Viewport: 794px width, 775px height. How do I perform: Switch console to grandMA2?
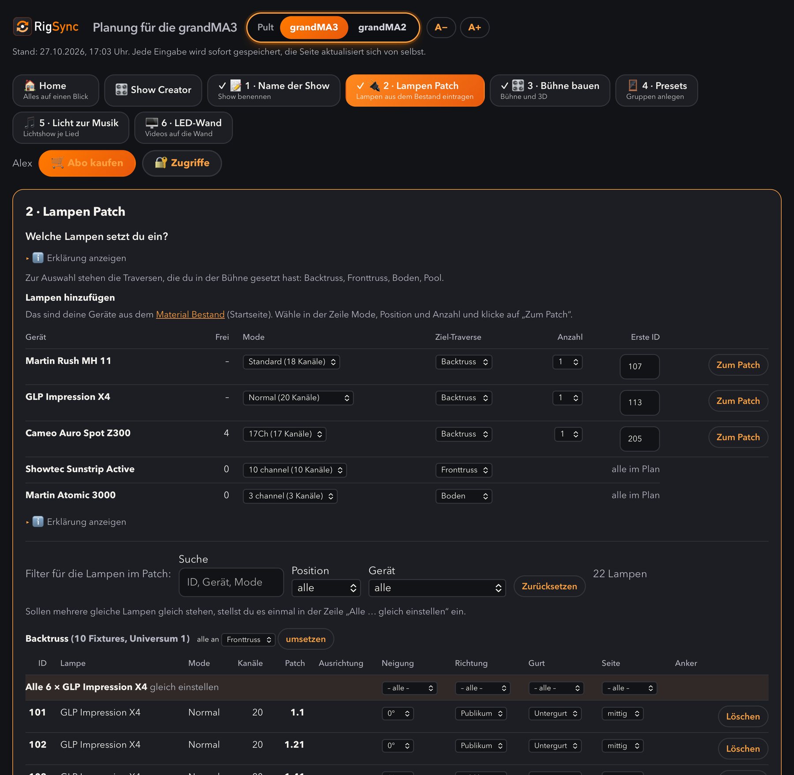(x=382, y=27)
